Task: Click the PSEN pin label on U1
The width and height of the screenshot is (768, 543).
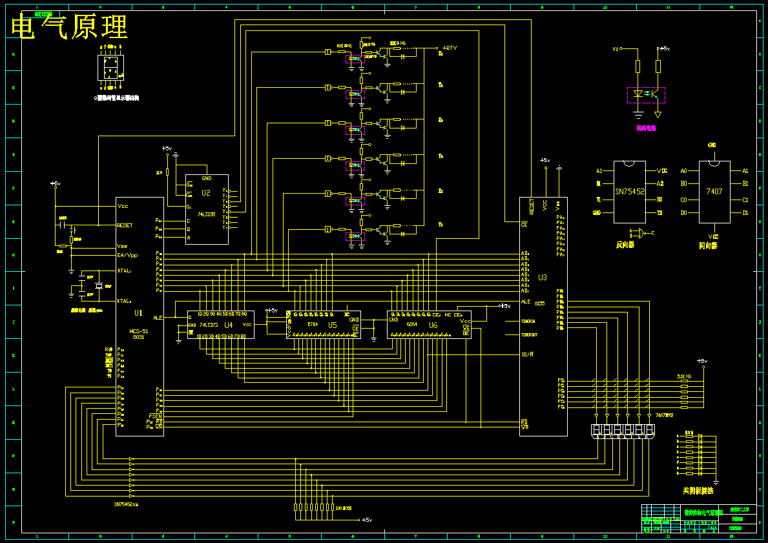Action: coord(156,416)
